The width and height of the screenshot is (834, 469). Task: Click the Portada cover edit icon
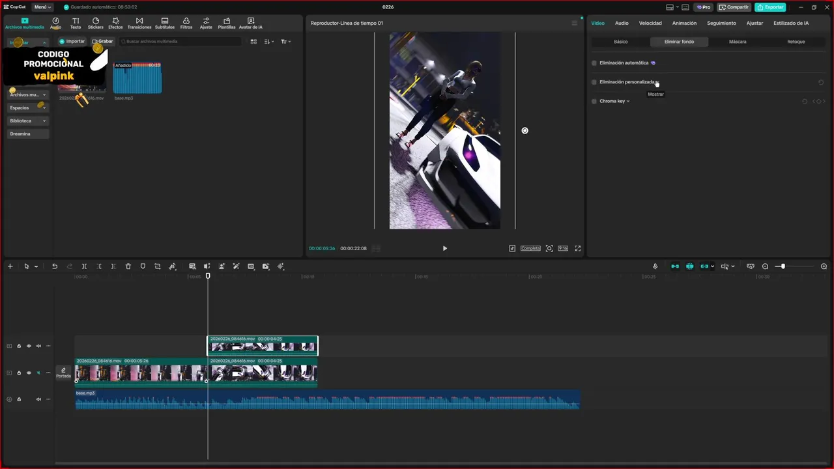(63, 373)
